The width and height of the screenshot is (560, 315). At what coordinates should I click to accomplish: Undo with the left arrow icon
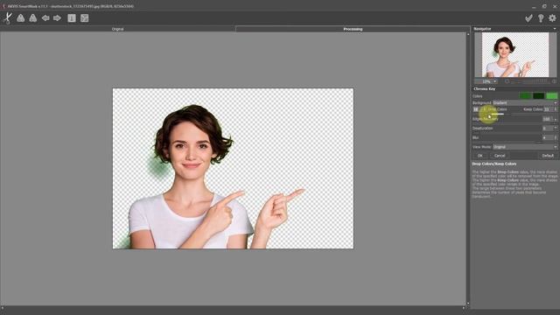[45, 17]
